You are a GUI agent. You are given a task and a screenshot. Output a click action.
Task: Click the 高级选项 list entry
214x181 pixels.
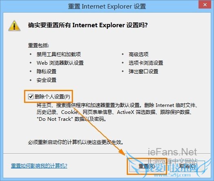[139, 54]
